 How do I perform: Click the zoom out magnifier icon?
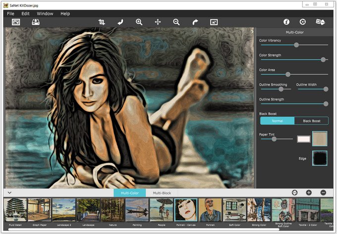pos(176,22)
